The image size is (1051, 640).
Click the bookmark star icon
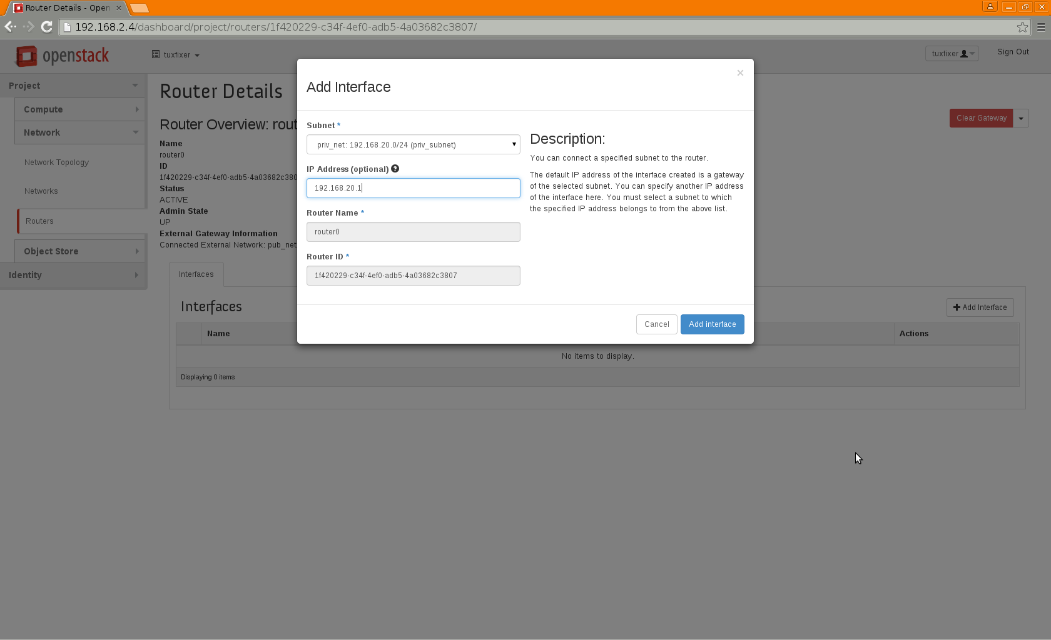tap(1022, 27)
